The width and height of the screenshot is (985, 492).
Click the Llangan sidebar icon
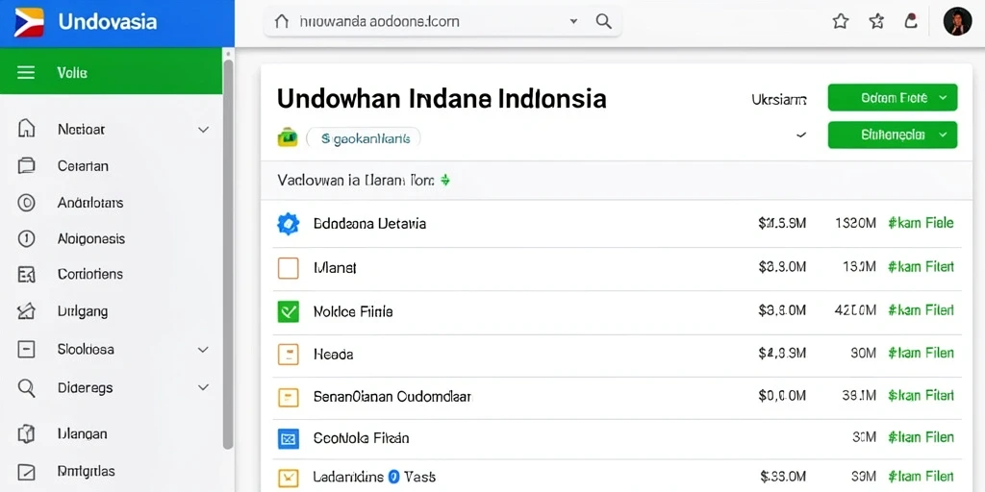point(26,433)
